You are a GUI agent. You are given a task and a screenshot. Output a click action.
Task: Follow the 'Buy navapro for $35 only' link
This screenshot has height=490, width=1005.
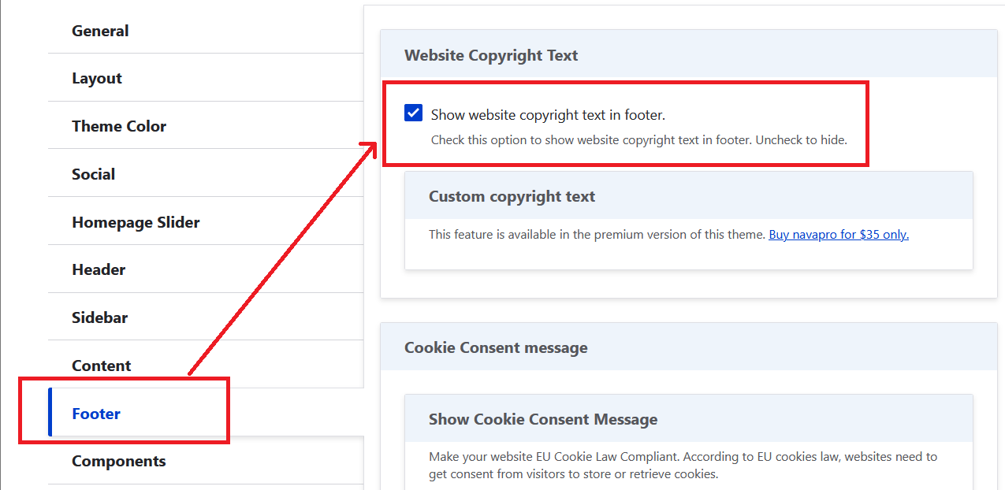point(839,235)
